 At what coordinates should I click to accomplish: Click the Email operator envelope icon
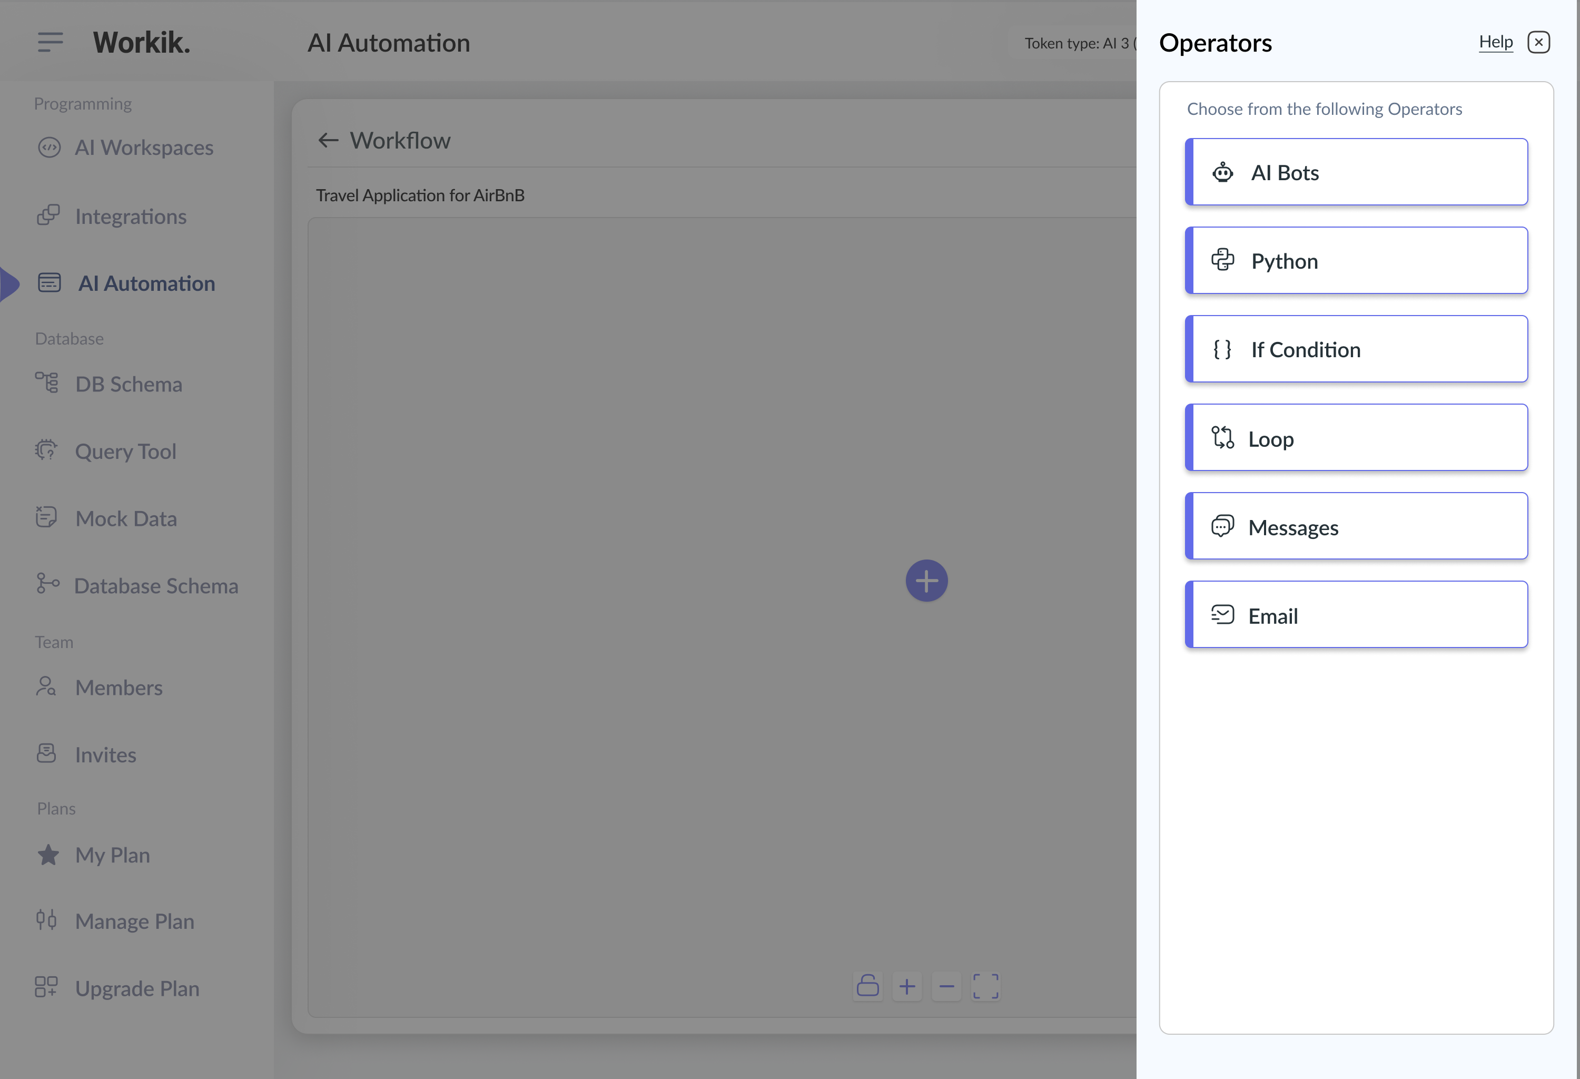tap(1222, 615)
